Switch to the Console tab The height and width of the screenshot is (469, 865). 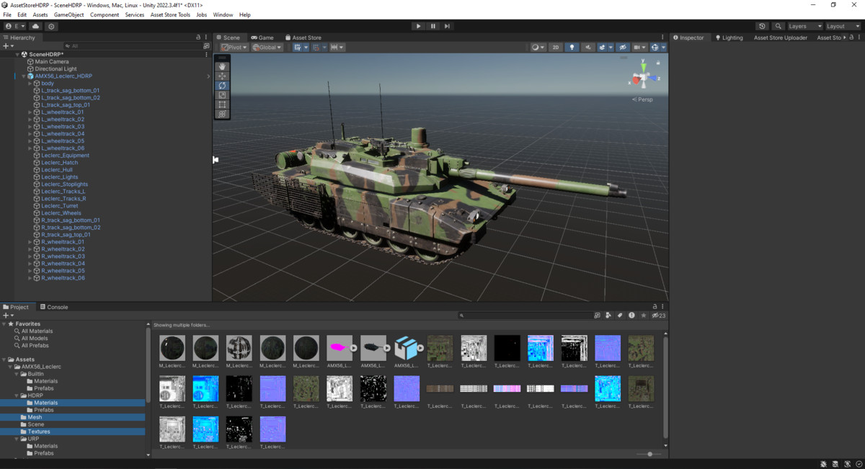(54, 307)
